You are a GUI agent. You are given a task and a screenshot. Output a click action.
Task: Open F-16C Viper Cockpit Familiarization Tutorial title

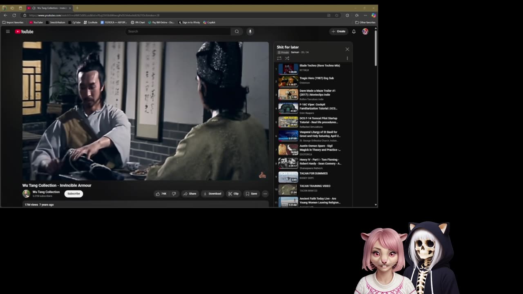coord(319,107)
